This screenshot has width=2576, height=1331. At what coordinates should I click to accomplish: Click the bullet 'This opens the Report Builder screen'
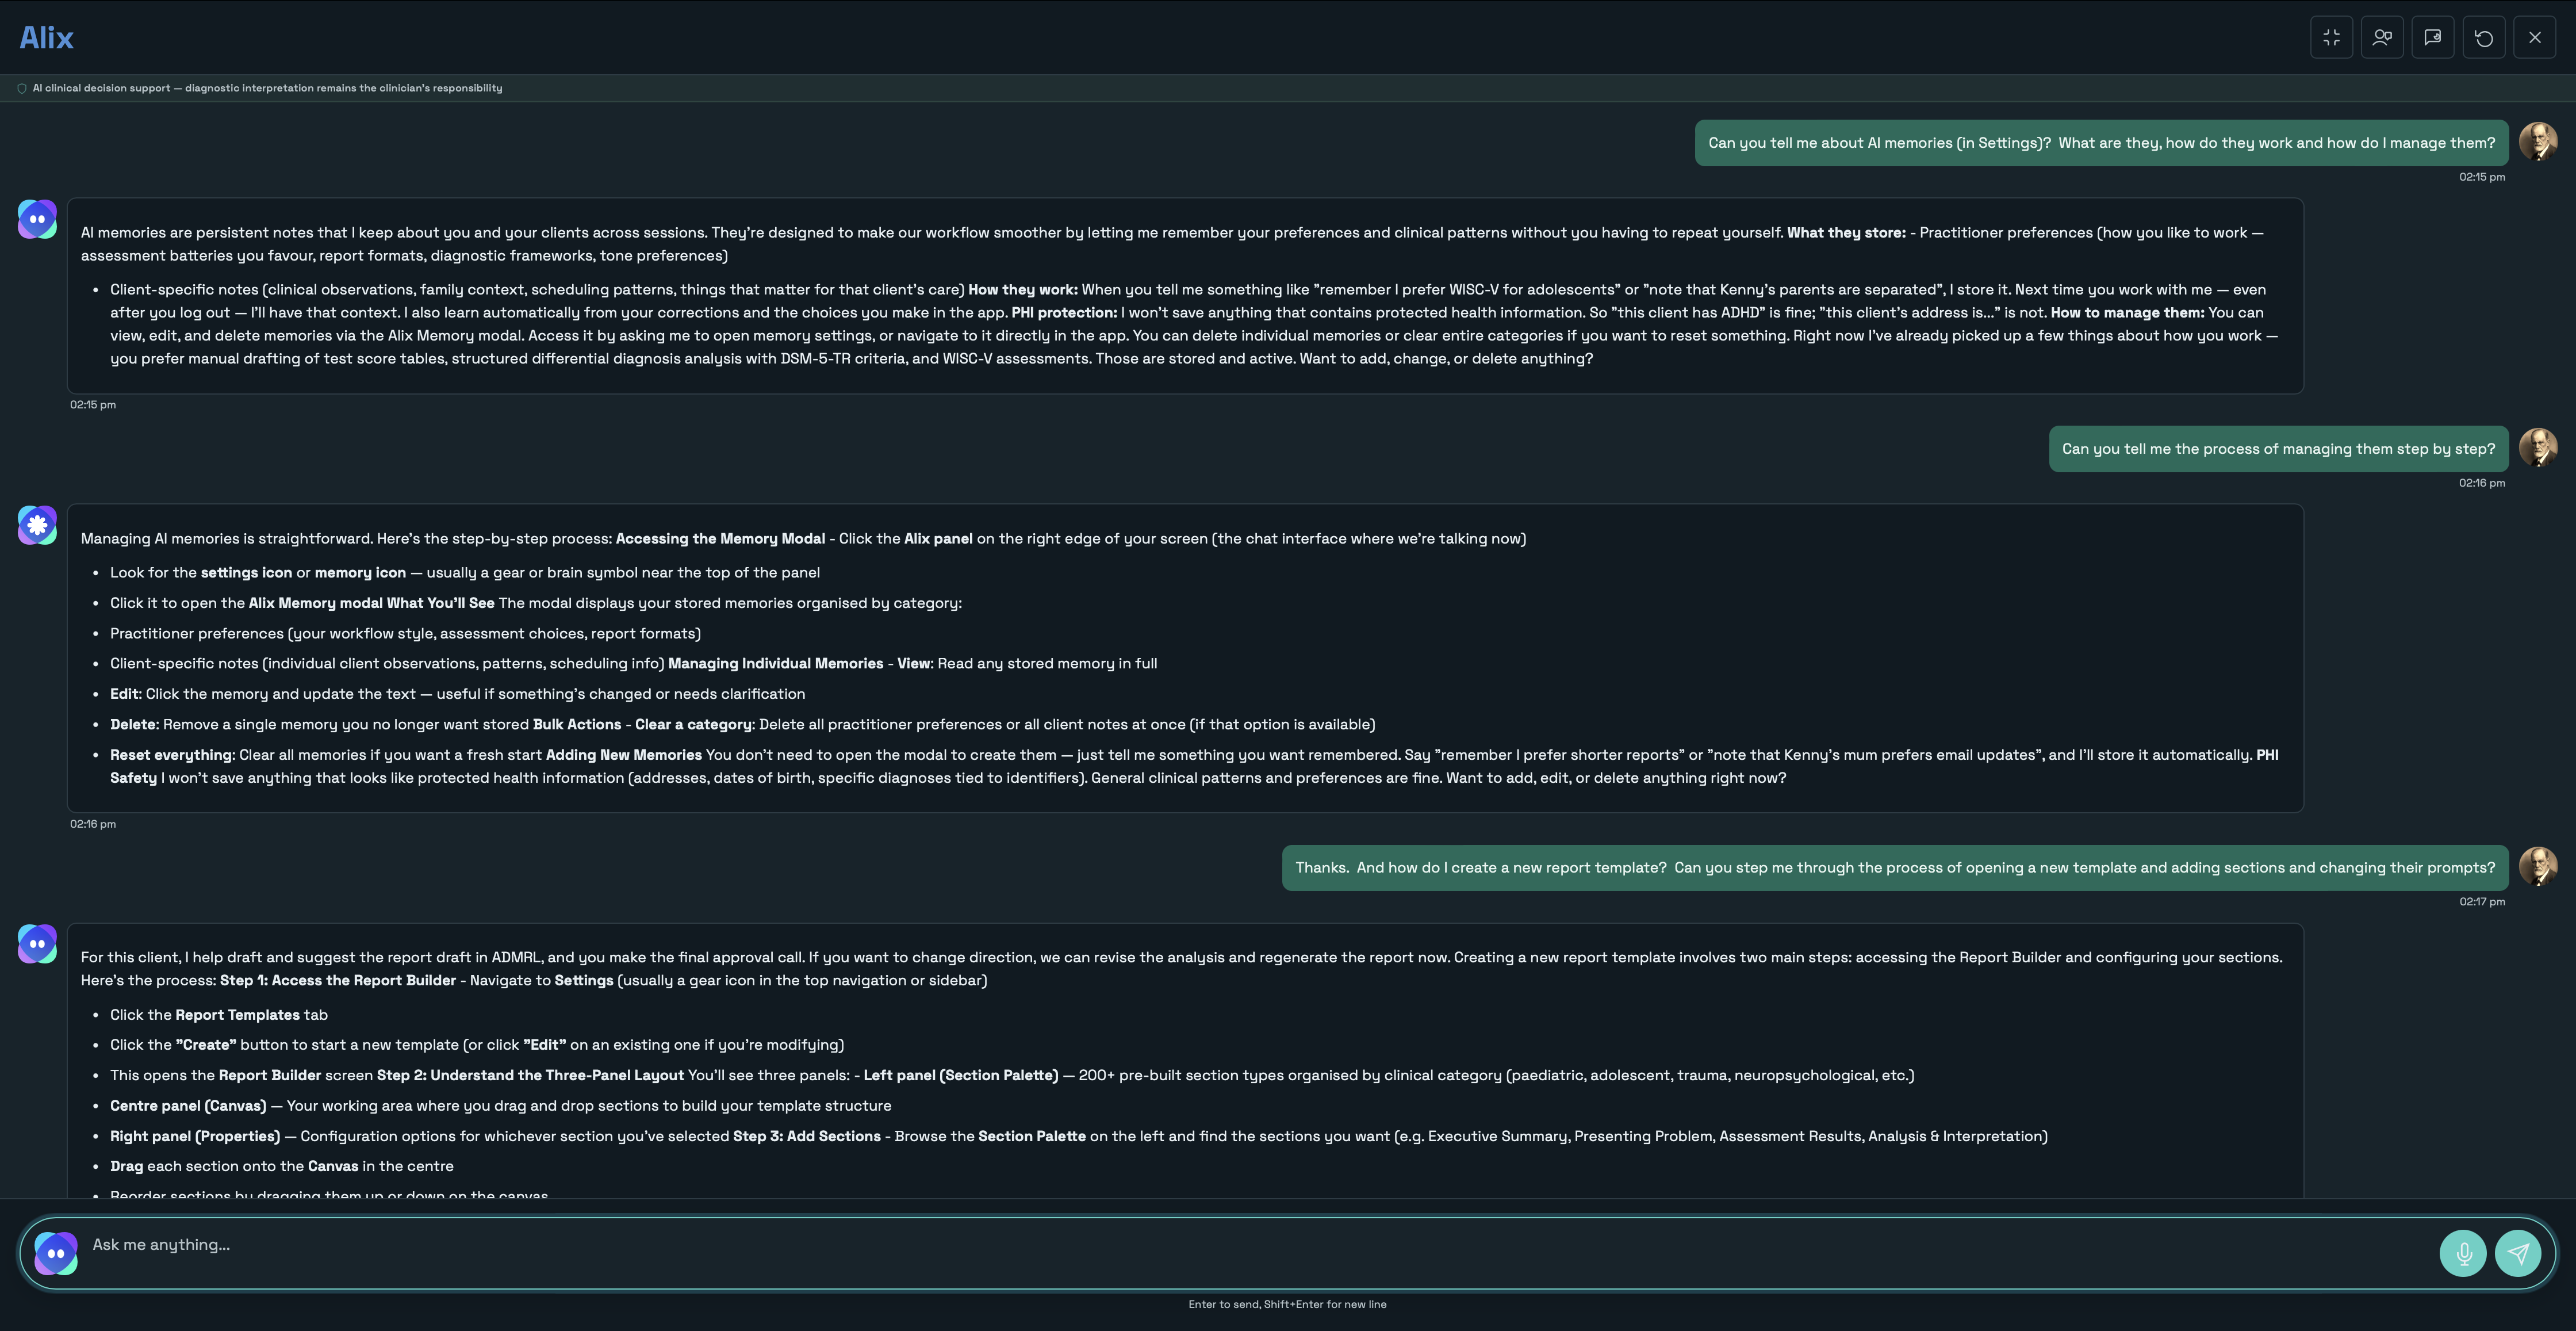point(1012,1076)
